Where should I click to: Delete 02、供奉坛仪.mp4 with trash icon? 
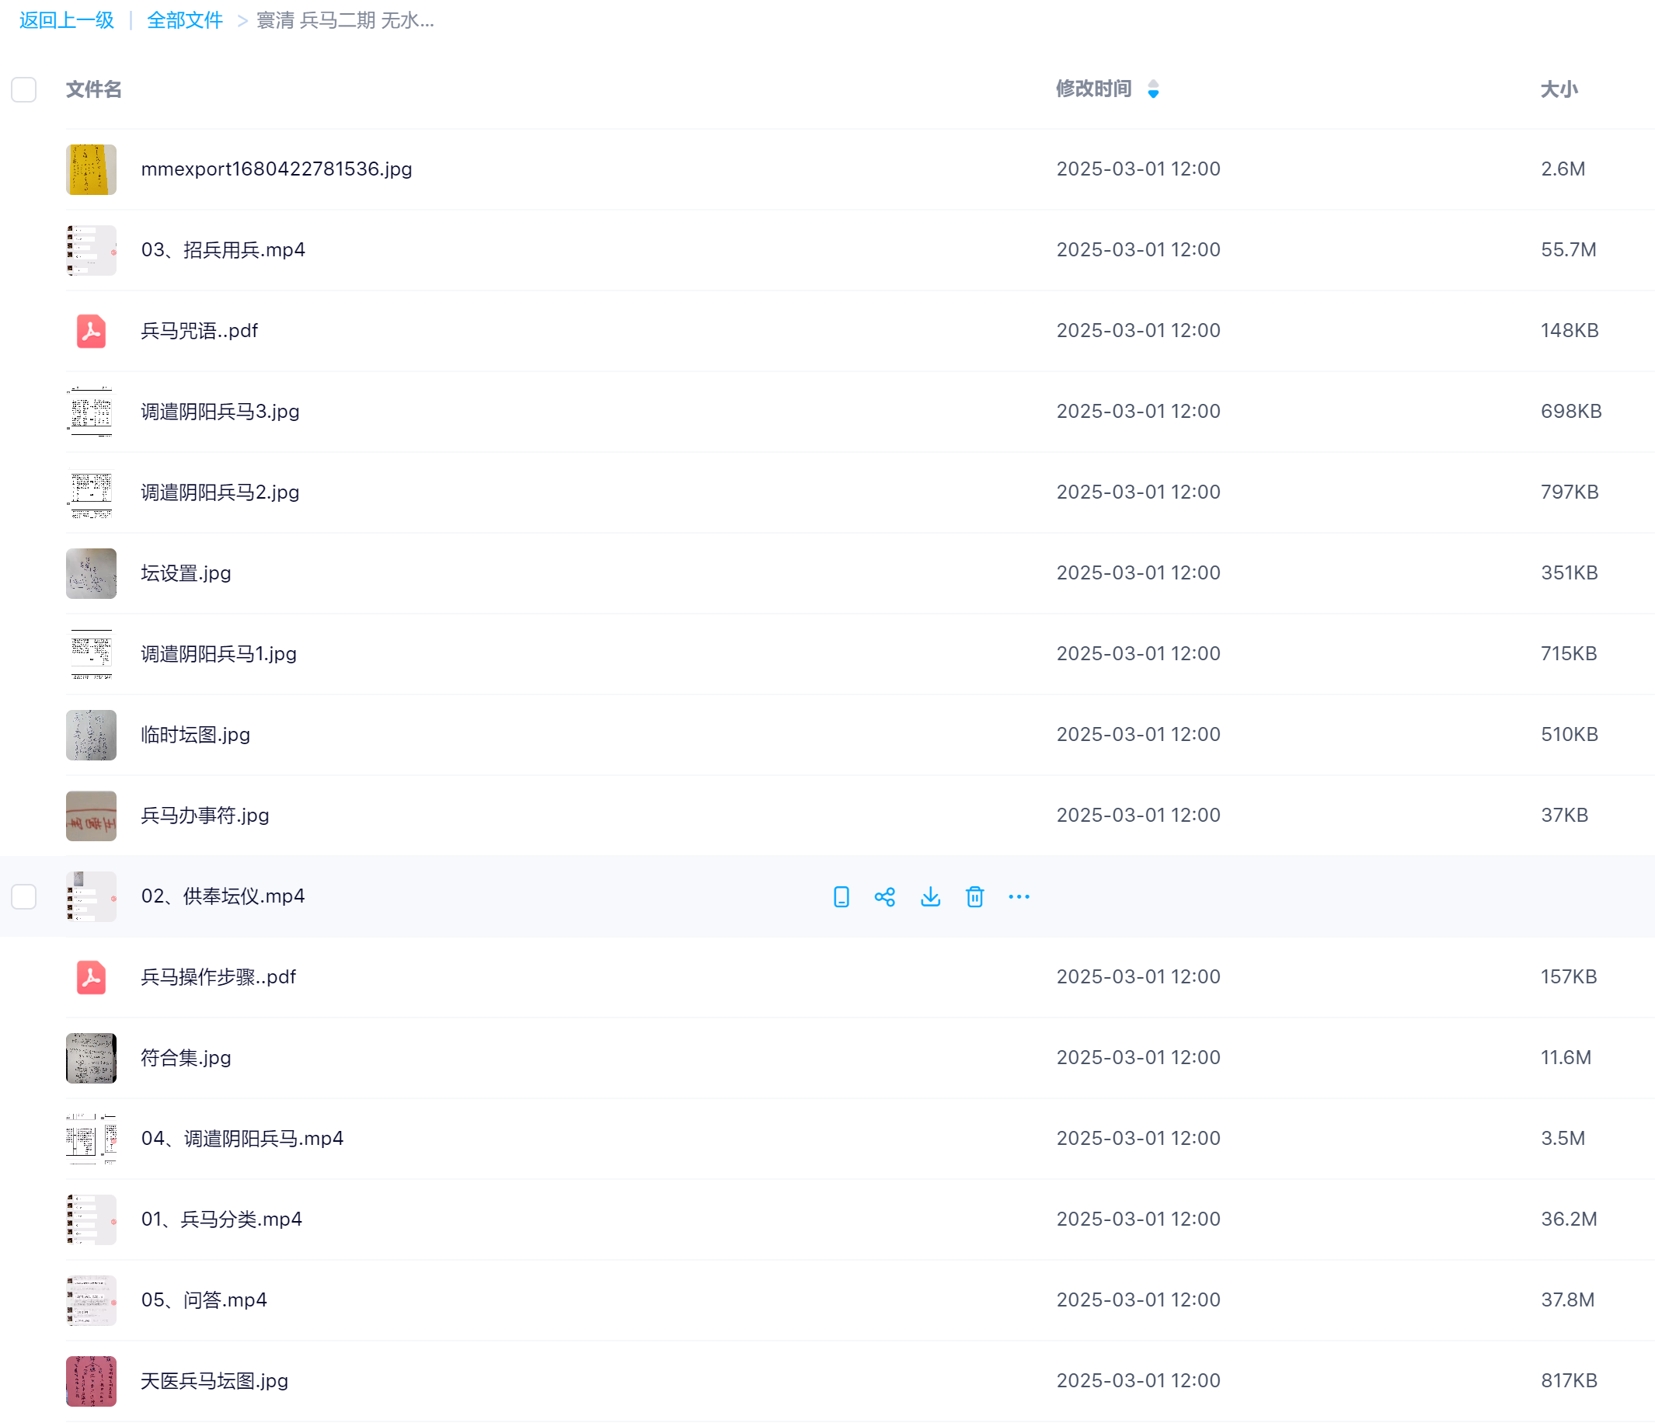click(x=974, y=897)
